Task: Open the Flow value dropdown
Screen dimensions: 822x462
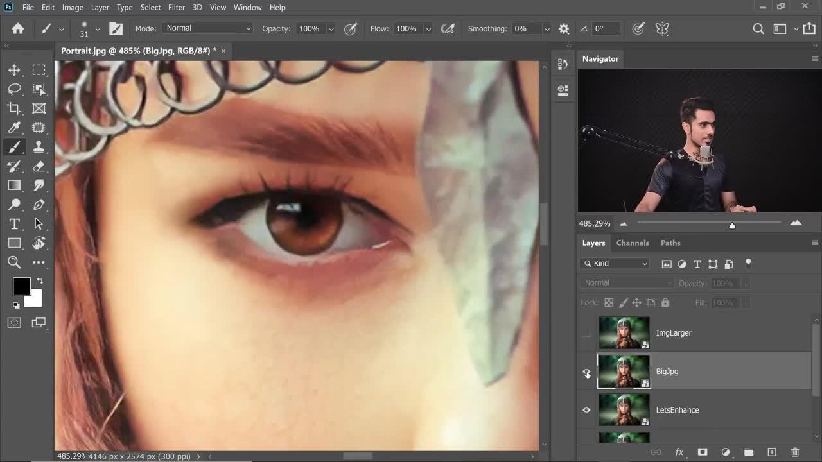Action: point(429,29)
